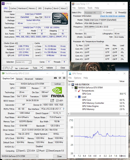Toggle the PhysX checkbox
Image resolution: width=130 pixels, height=160 pixels.
pos(38,151)
